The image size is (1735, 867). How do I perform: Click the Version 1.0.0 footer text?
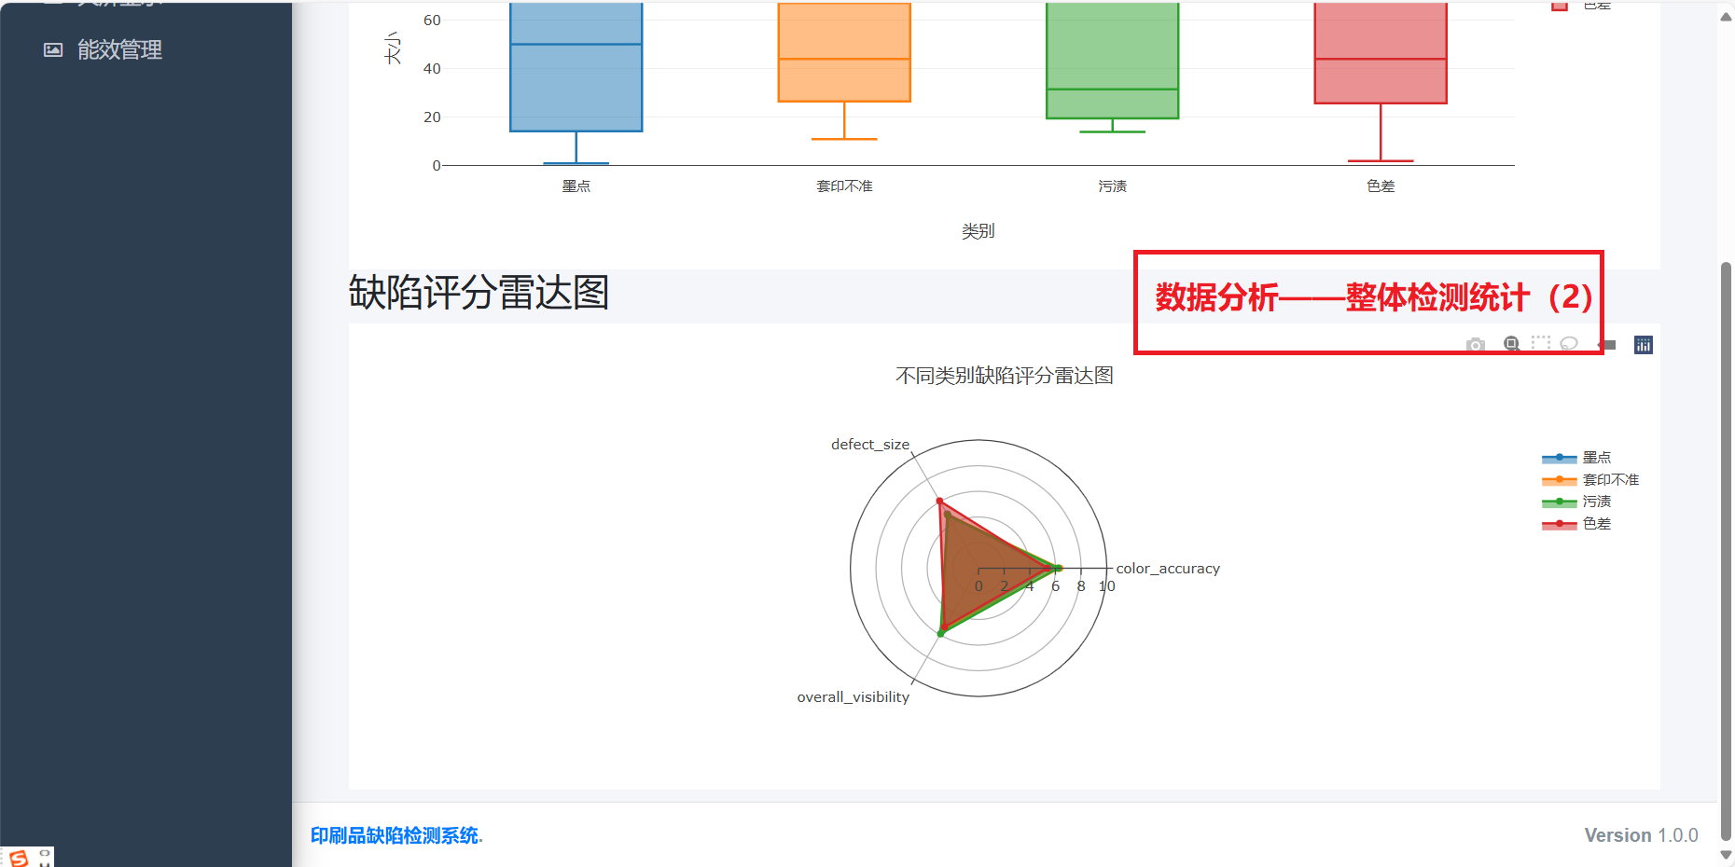[1641, 835]
